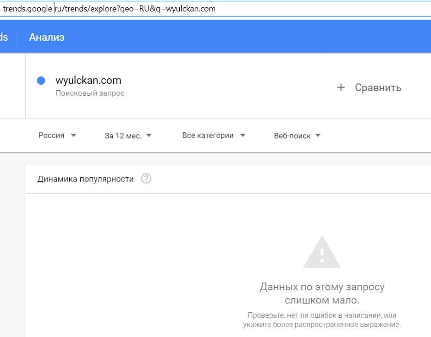Click the arrow next to За 12 мес.
The image size is (431, 337).
point(149,136)
